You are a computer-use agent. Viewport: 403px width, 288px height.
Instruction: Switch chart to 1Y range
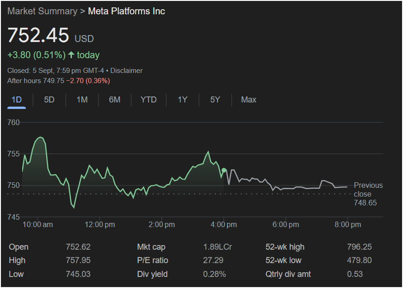(183, 100)
